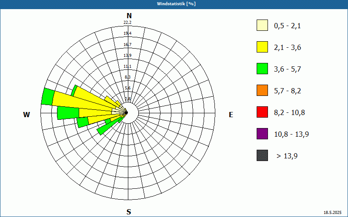Click the yellow 2,1 - 3,6 legend swatch

click(262, 47)
